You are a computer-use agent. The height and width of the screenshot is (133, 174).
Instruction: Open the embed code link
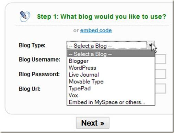(x=96, y=31)
